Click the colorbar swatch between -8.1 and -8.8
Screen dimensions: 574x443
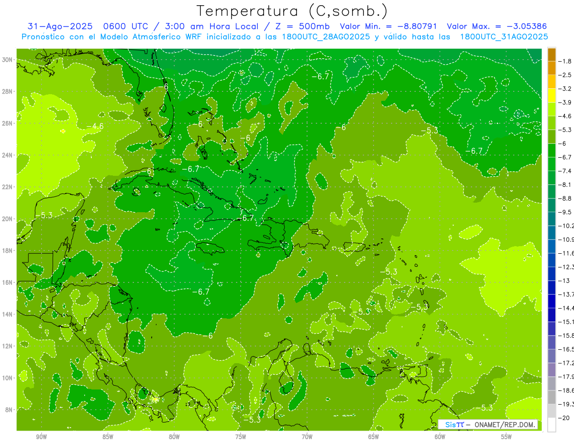click(552, 191)
